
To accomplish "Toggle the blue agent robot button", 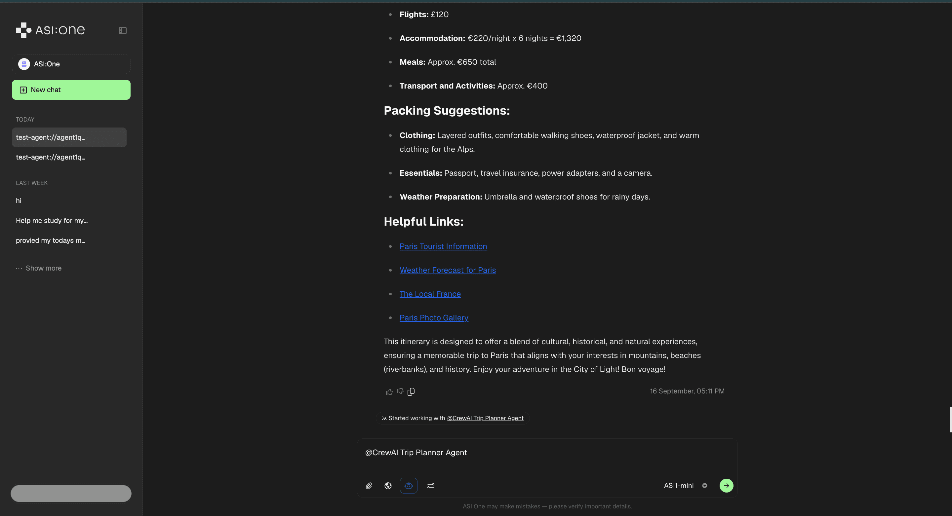I will [408, 486].
